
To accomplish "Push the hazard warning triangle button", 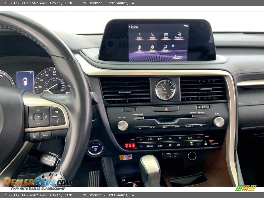I will [166, 109].
